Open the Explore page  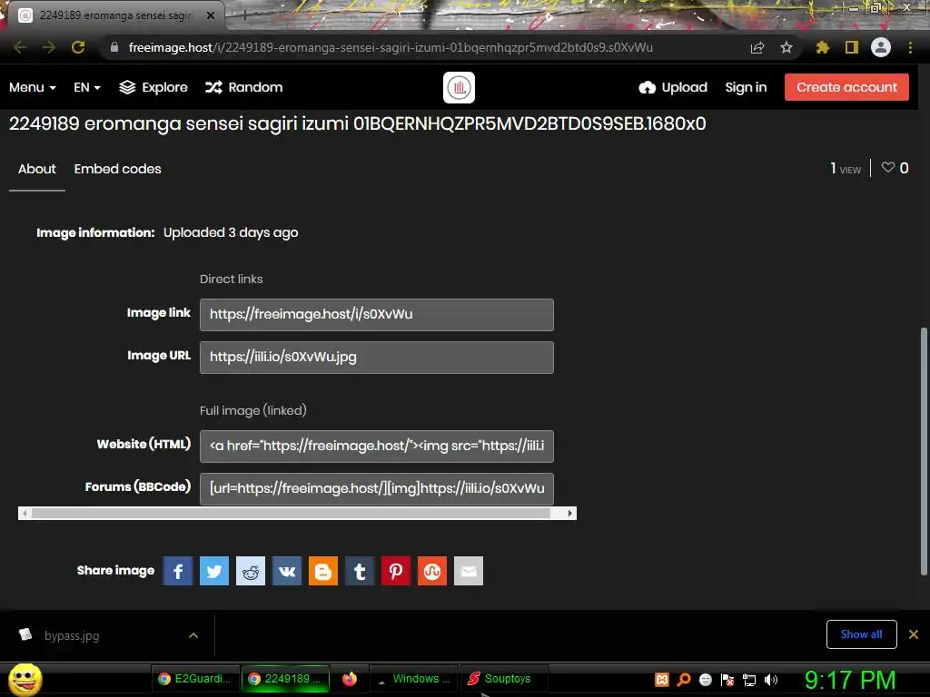pyautogui.click(x=153, y=87)
